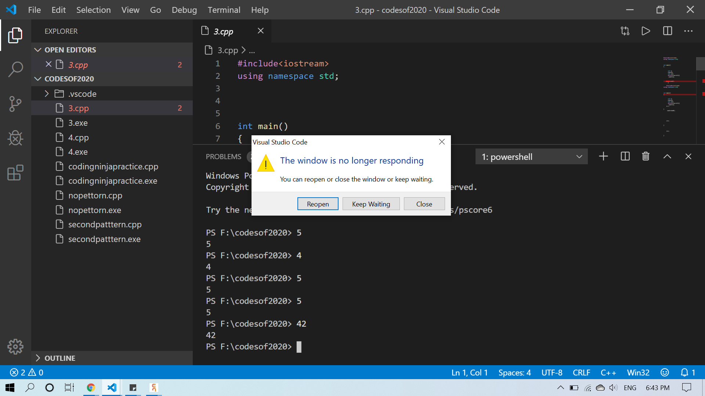Screen dimensions: 705x396
Task: Switch to the PROBLEMS tab
Action: [223, 157]
